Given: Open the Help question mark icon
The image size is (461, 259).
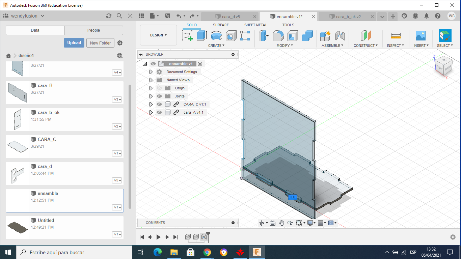Looking at the screenshot, I should [438, 16].
